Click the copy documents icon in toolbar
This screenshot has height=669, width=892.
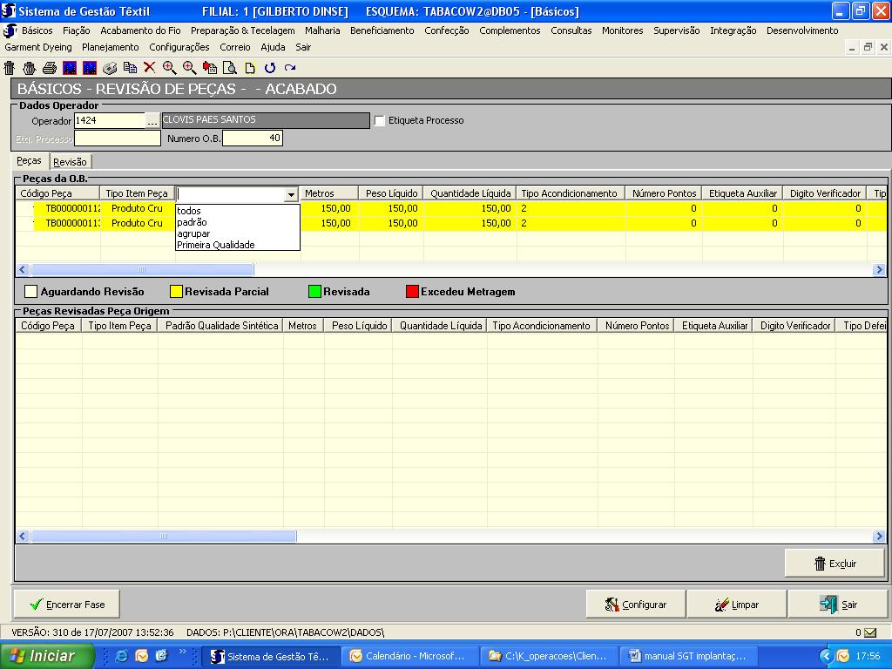coord(130,68)
